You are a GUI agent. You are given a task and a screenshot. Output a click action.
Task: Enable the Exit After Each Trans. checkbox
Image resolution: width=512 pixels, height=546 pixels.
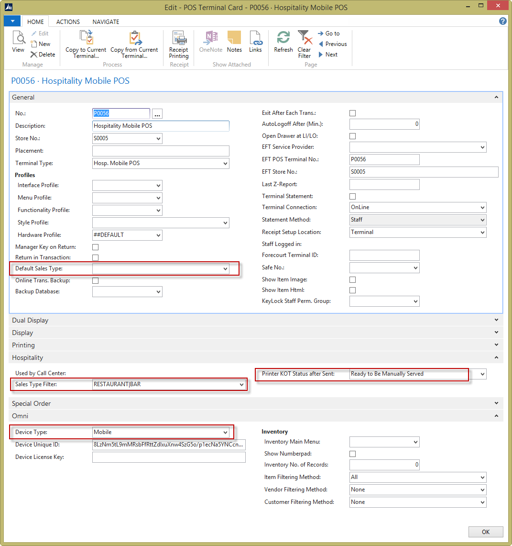tap(353, 113)
